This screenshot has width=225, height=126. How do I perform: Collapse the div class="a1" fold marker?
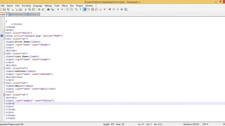click(x=4, y=39)
